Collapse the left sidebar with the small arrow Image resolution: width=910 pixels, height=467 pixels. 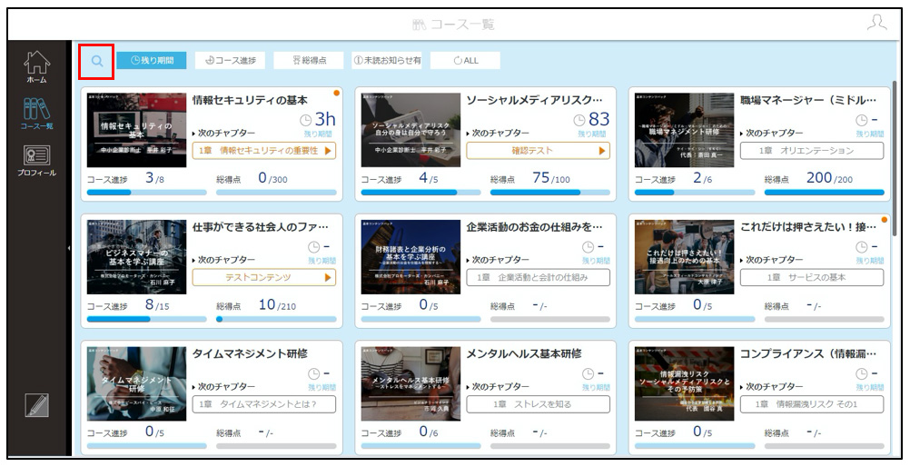[x=69, y=249]
